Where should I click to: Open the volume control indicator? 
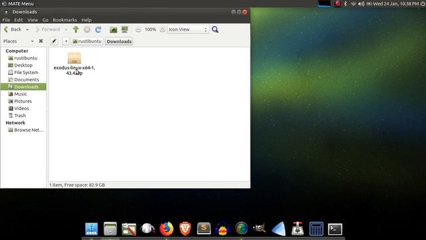tap(361, 3)
